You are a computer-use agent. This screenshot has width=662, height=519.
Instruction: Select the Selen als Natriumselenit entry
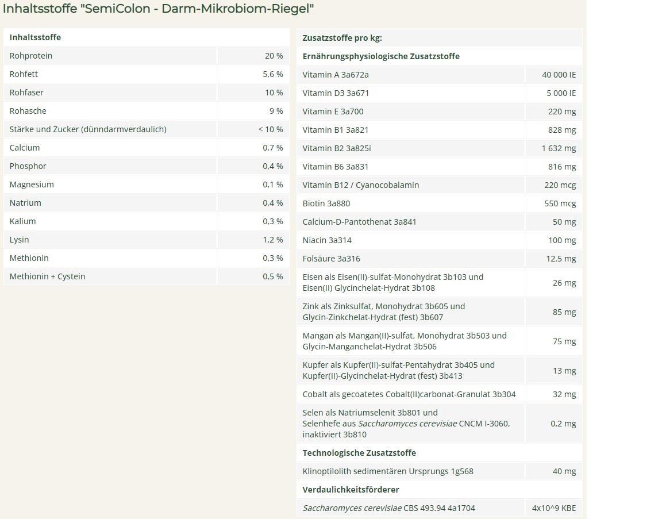[x=406, y=423]
